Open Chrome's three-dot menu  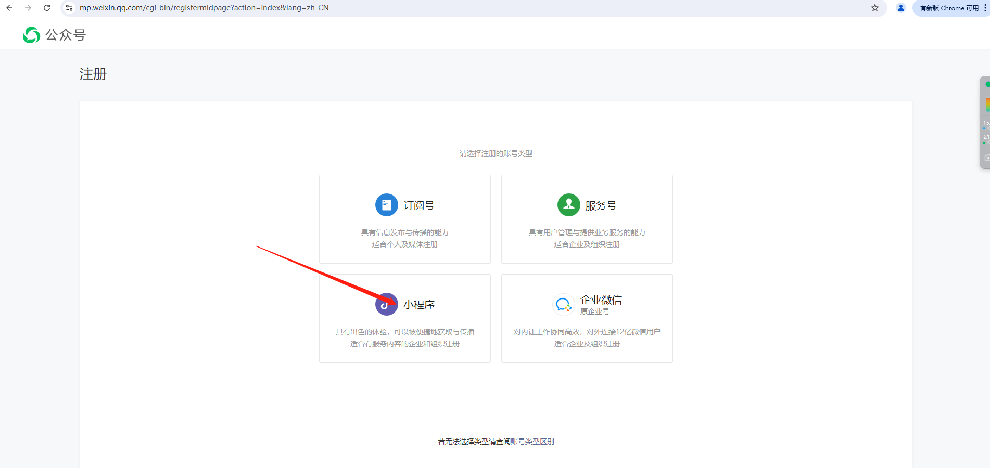pos(985,8)
